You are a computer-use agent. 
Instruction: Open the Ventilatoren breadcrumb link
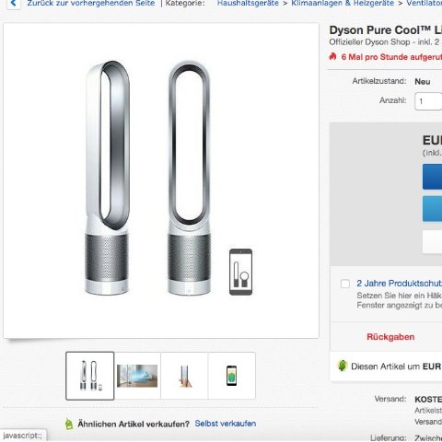(x=425, y=4)
